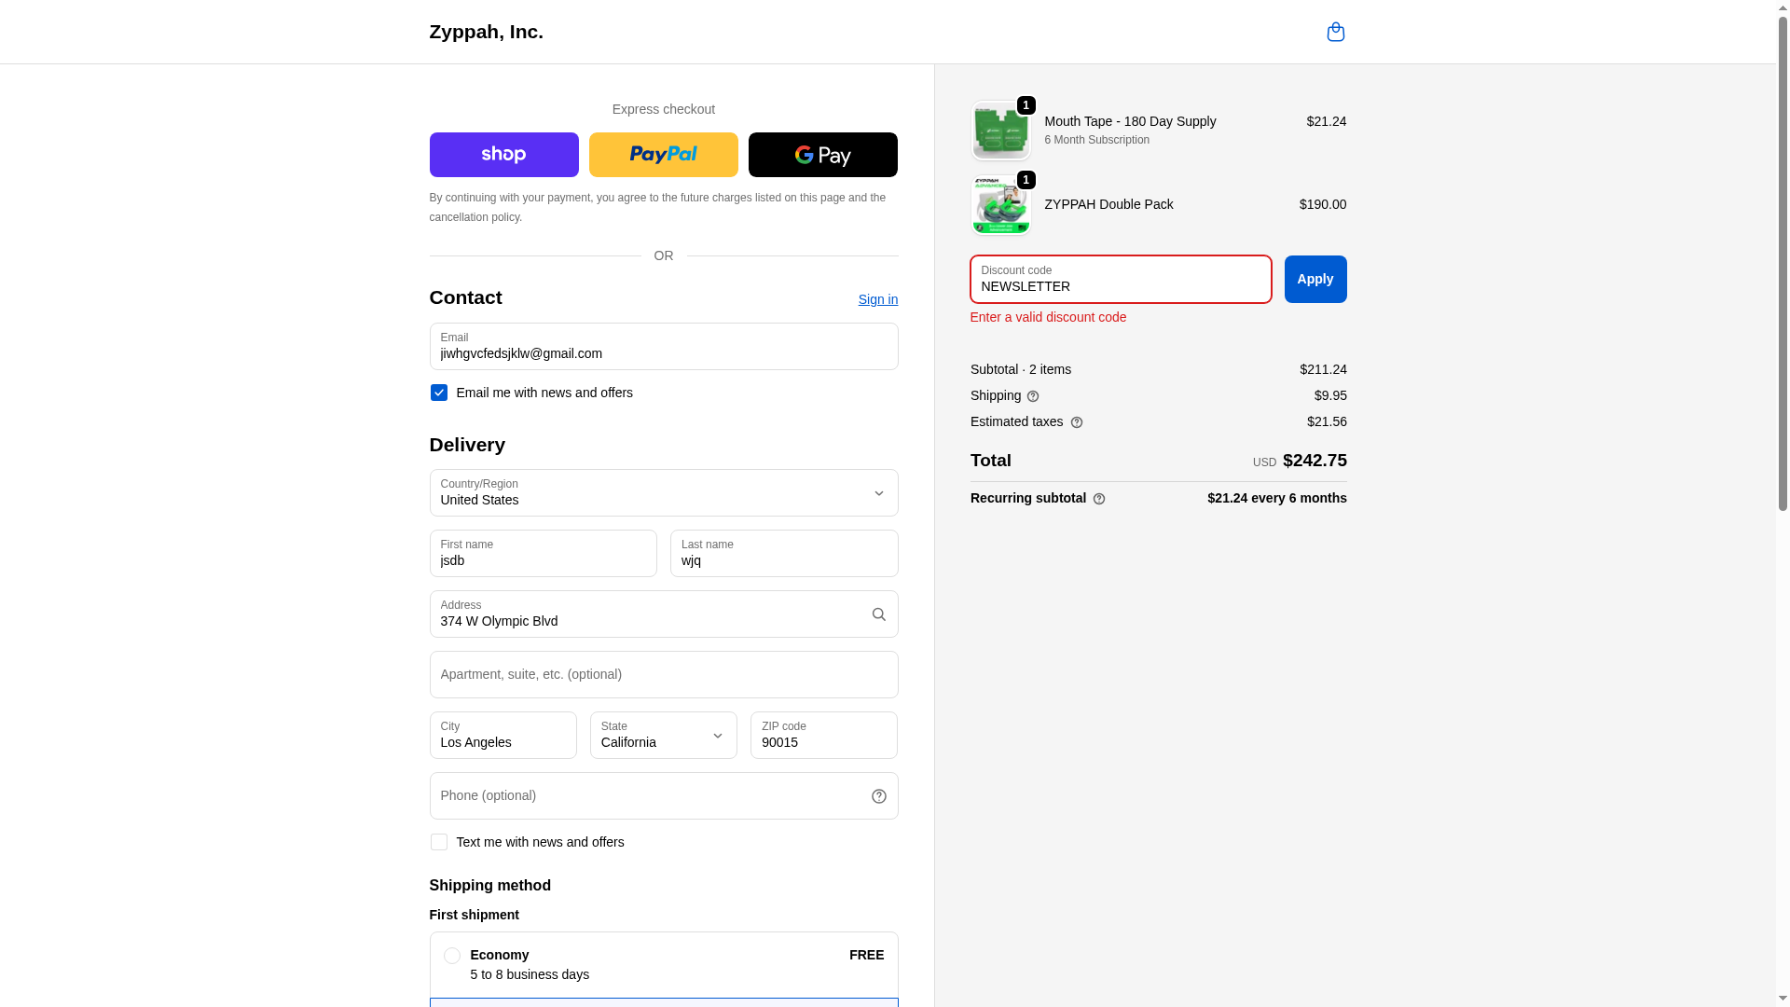Open the shopping bag cart icon

pyautogui.click(x=1335, y=32)
